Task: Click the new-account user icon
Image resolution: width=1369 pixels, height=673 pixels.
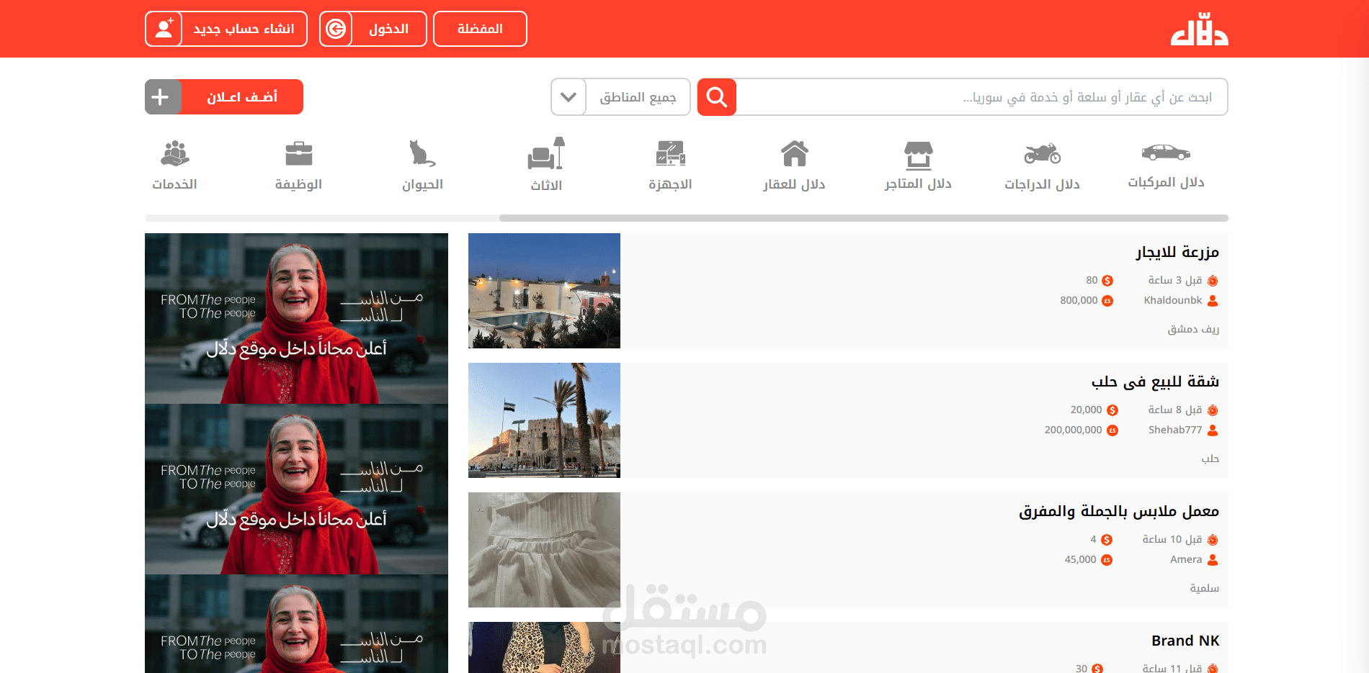Action: pos(164,29)
